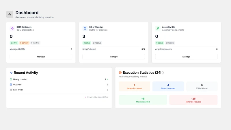Select the BOMs Skipped tile
Screen dimensions: 231x130
(x=202, y=86)
